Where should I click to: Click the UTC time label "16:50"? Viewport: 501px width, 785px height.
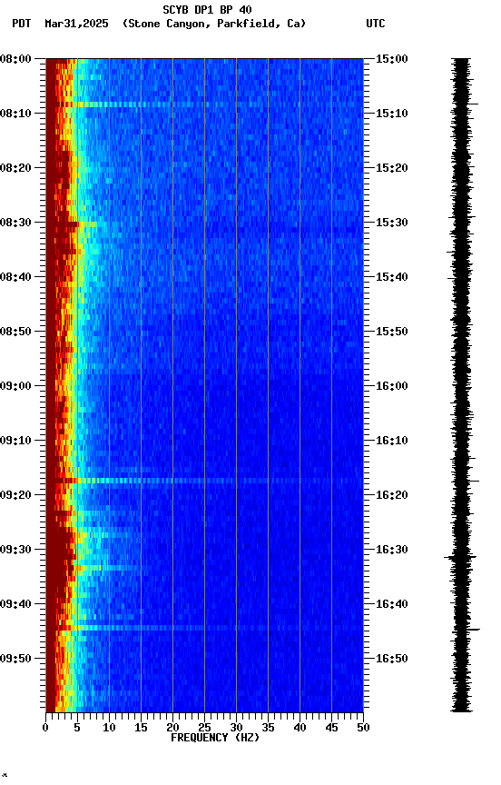click(392, 659)
